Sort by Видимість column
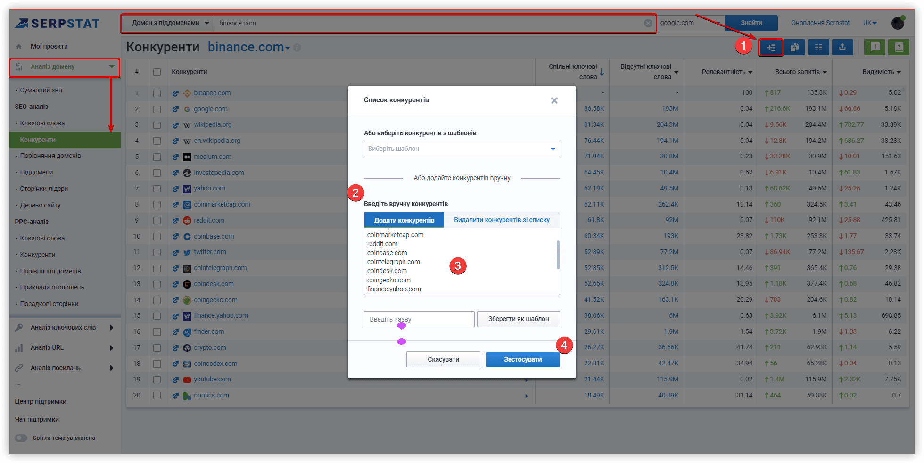Viewport: 924px width, 463px height. [881, 72]
